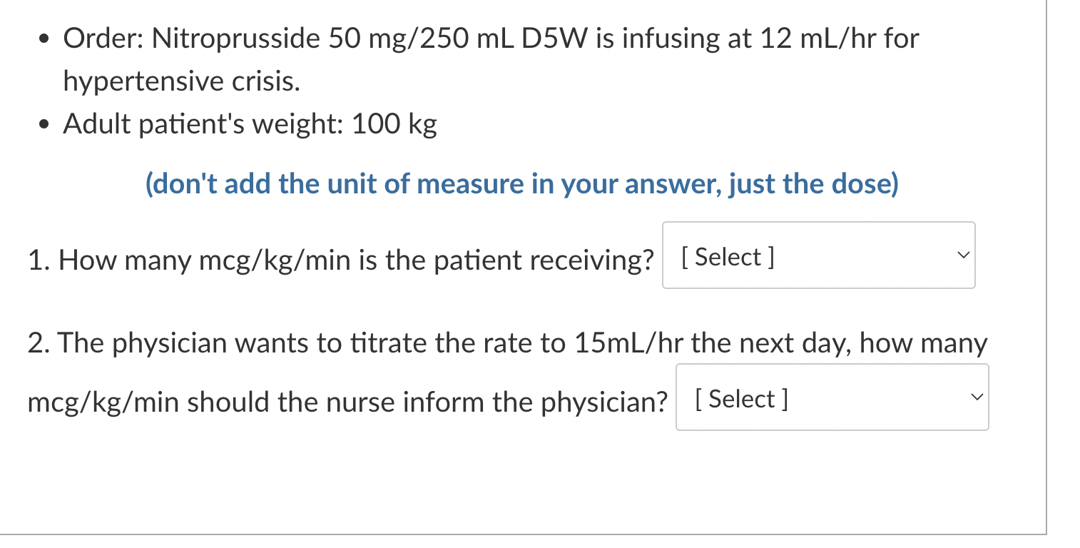The height and width of the screenshot is (548, 1080).
Task: Click the first bullet point marker
Action: click(44, 39)
